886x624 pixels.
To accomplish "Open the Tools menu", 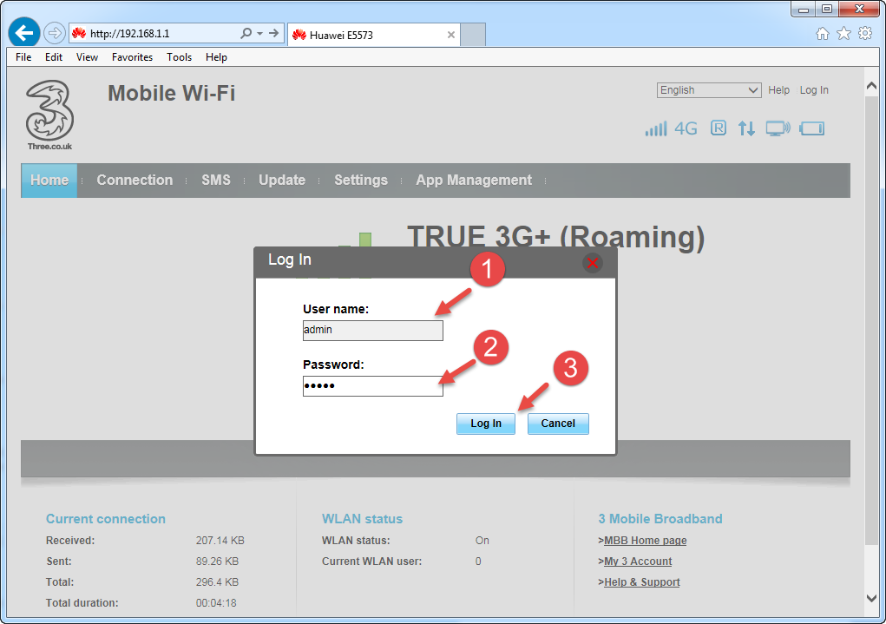I will tap(179, 57).
